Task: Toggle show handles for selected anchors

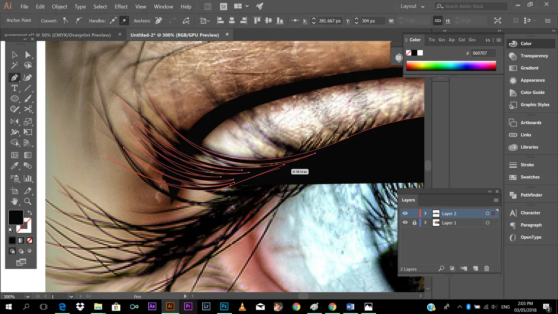Action: [113, 20]
